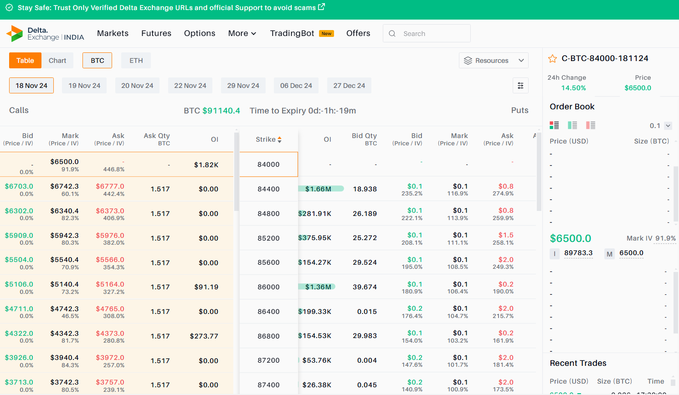Select the 84400 strike row

click(268, 189)
